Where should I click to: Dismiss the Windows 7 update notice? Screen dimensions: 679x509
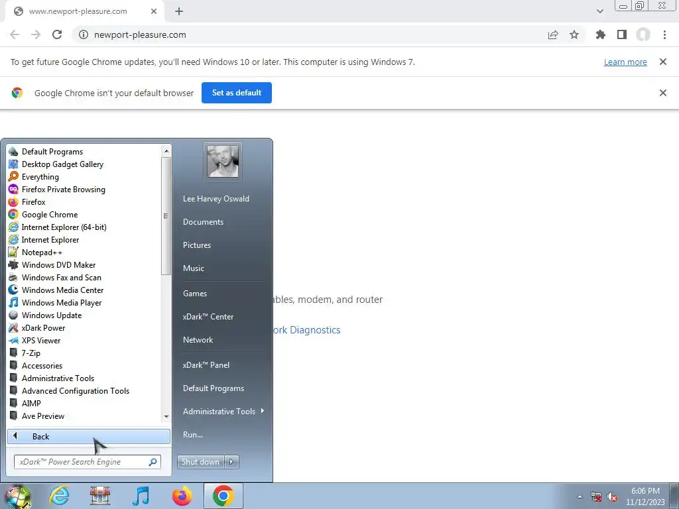663,62
